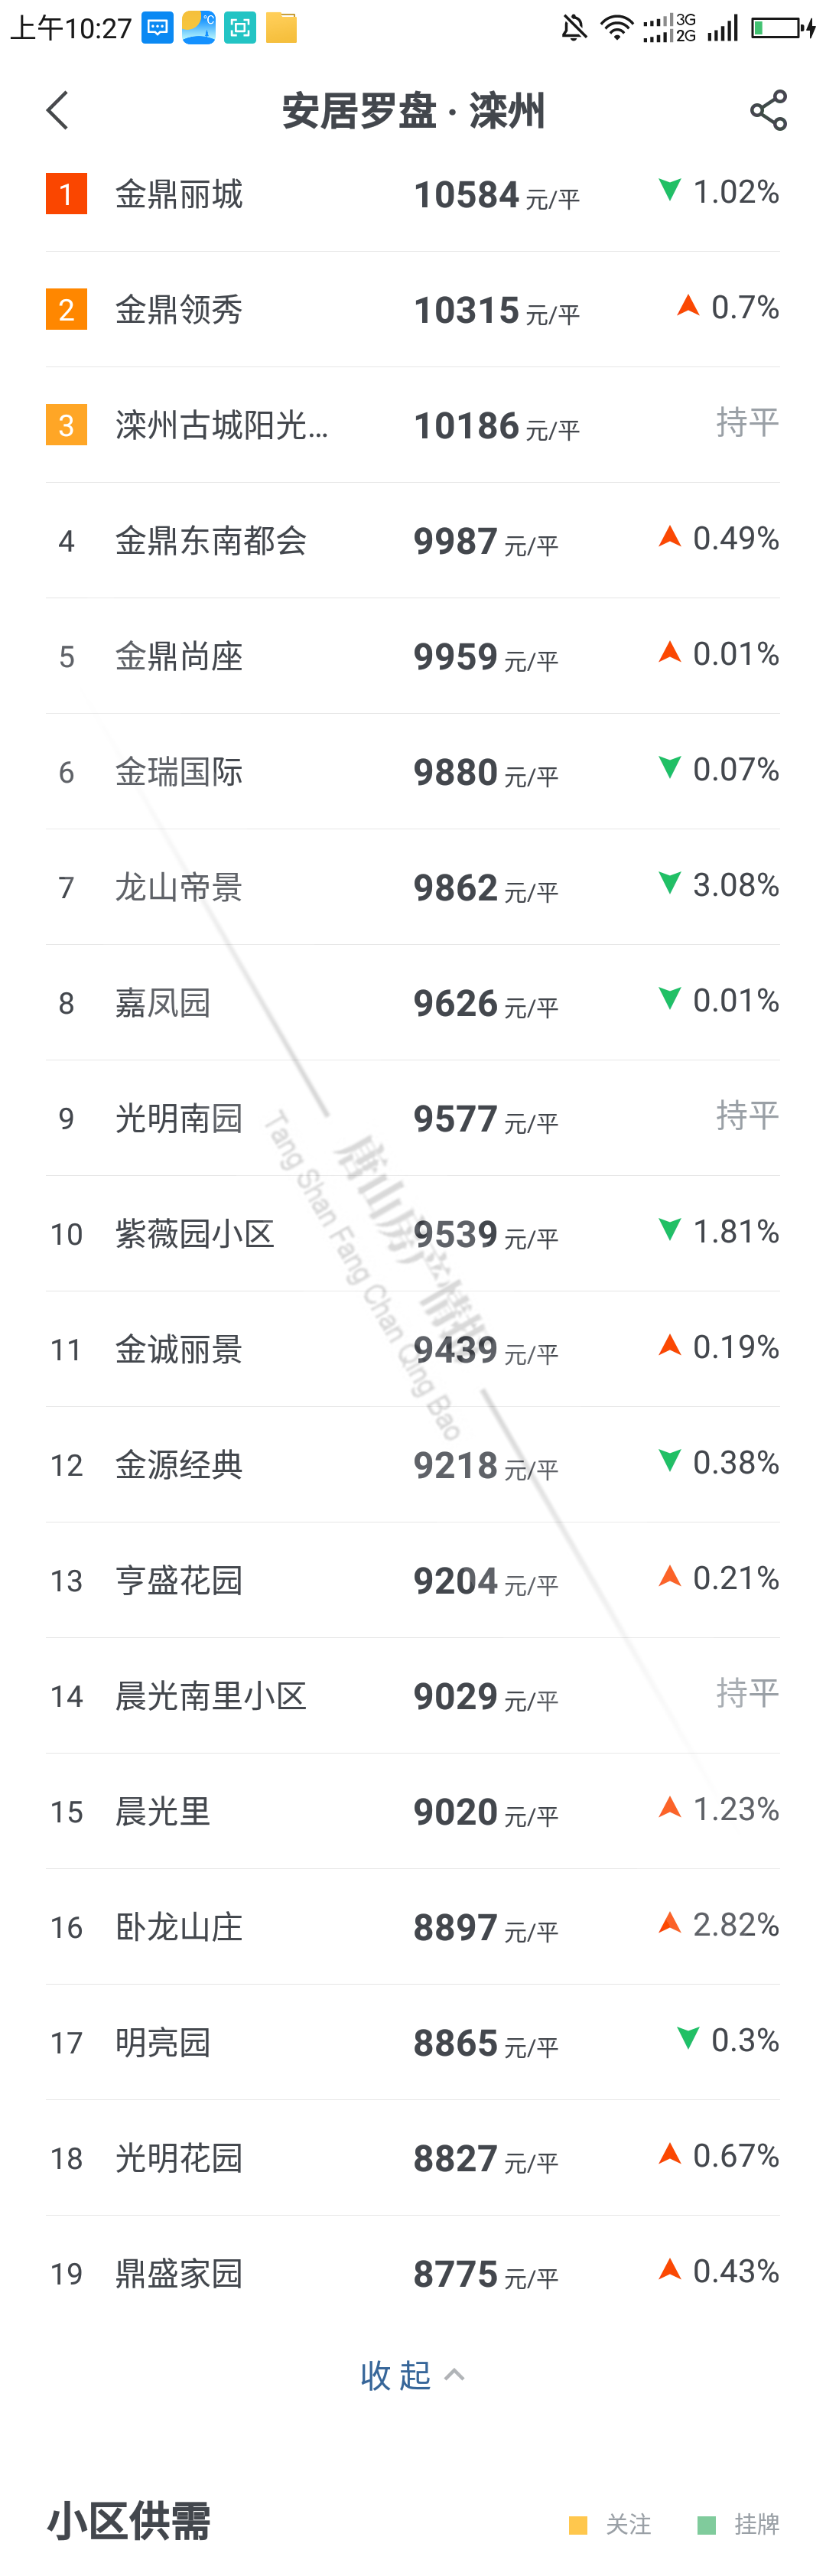Image resolution: width=826 pixels, height=2576 pixels.
Task: Select 滦州古城阳光 list row
Action: tap(221, 426)
